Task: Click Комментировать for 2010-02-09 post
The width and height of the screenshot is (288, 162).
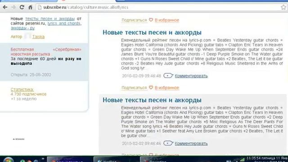Action: click(x=191, y=76)
